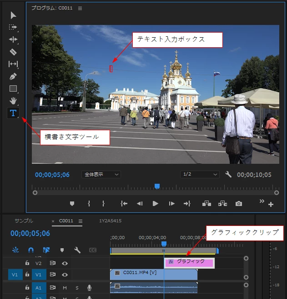The height and width of the screenshot is (299, 287).
Task: Enable voice-over record on A1
Action: (89, 288)
